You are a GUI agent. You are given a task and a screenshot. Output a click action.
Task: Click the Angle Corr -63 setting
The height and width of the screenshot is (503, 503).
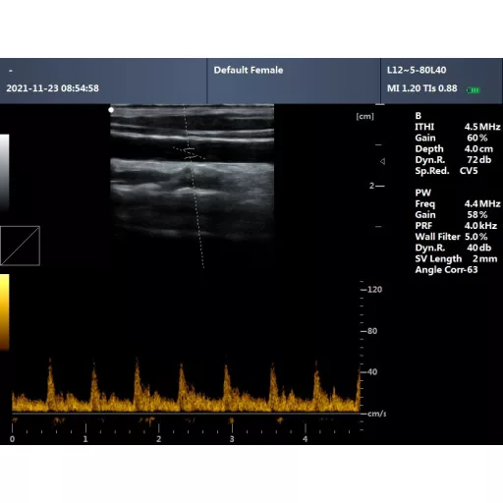[x=446, y=270]
